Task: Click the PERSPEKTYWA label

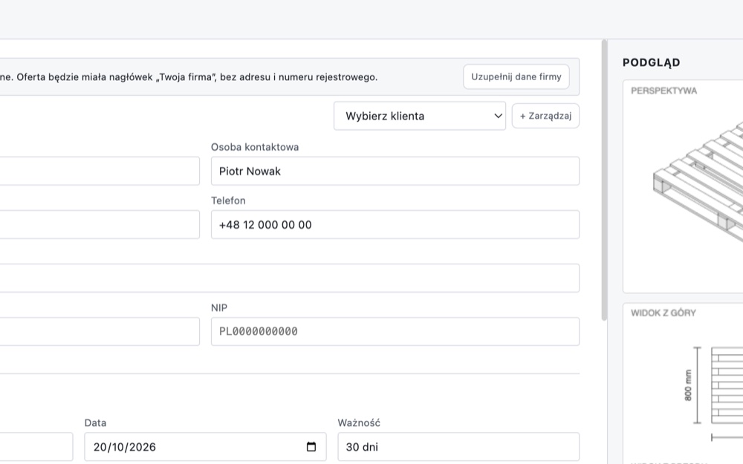Action: tap(663, 91)
